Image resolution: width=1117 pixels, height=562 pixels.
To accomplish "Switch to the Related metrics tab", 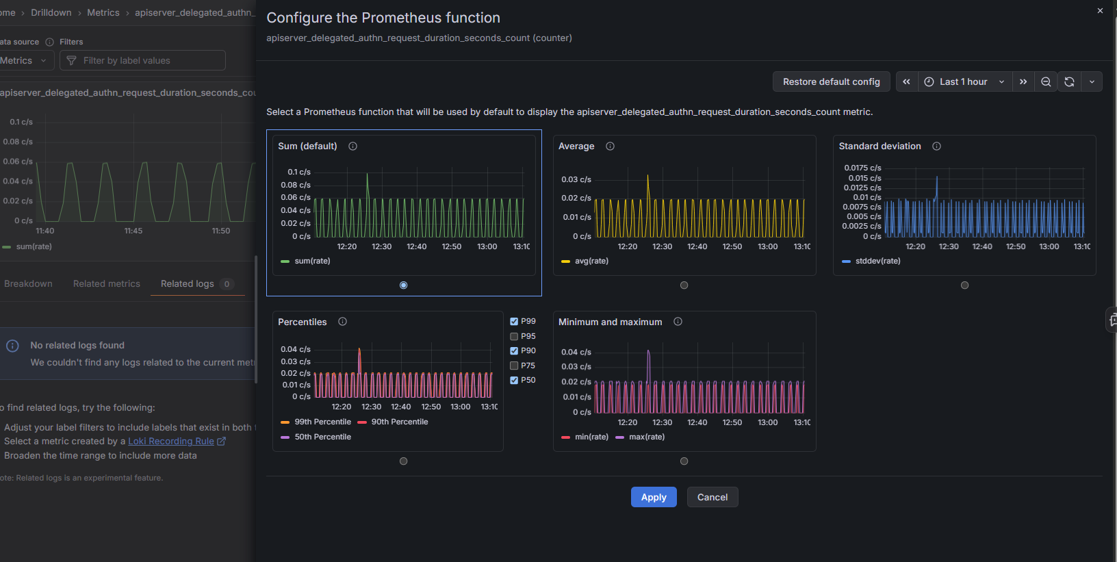I will [106, 283].
